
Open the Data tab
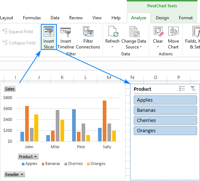(55, 18)
